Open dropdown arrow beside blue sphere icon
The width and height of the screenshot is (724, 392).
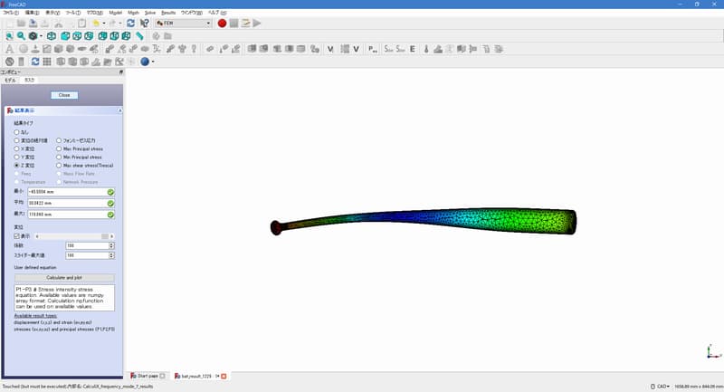point(153,62)
